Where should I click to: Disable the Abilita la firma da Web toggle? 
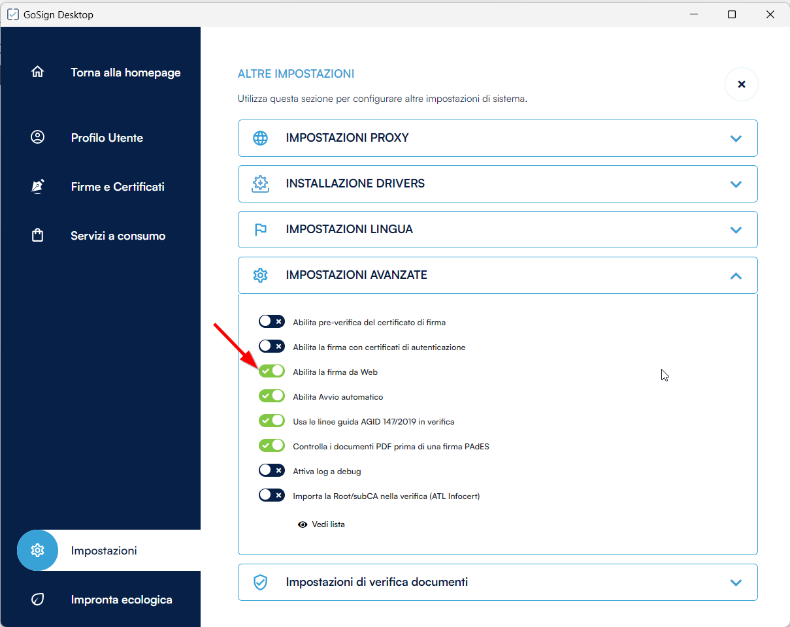click(x=272, y=372)
